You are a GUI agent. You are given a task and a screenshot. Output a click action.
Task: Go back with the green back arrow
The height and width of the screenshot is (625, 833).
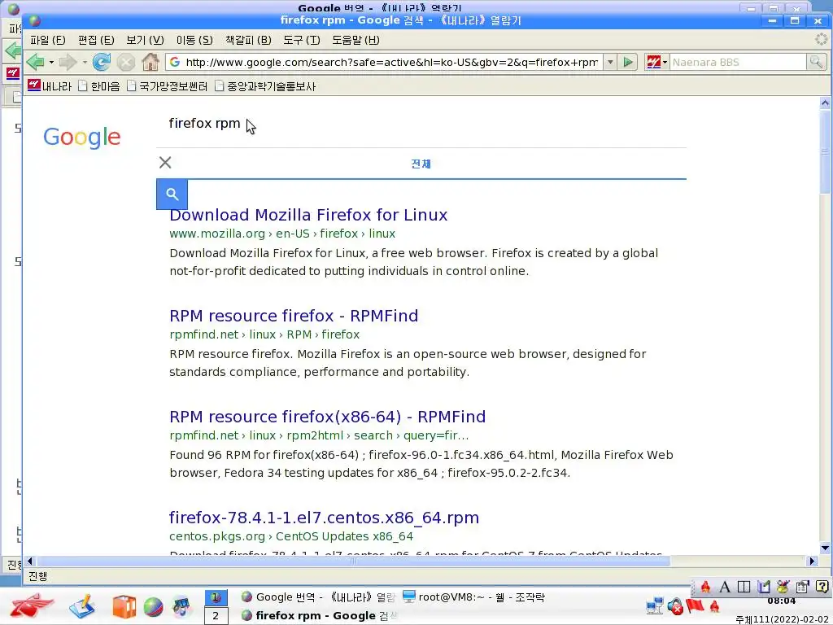[x=35, y=62]
